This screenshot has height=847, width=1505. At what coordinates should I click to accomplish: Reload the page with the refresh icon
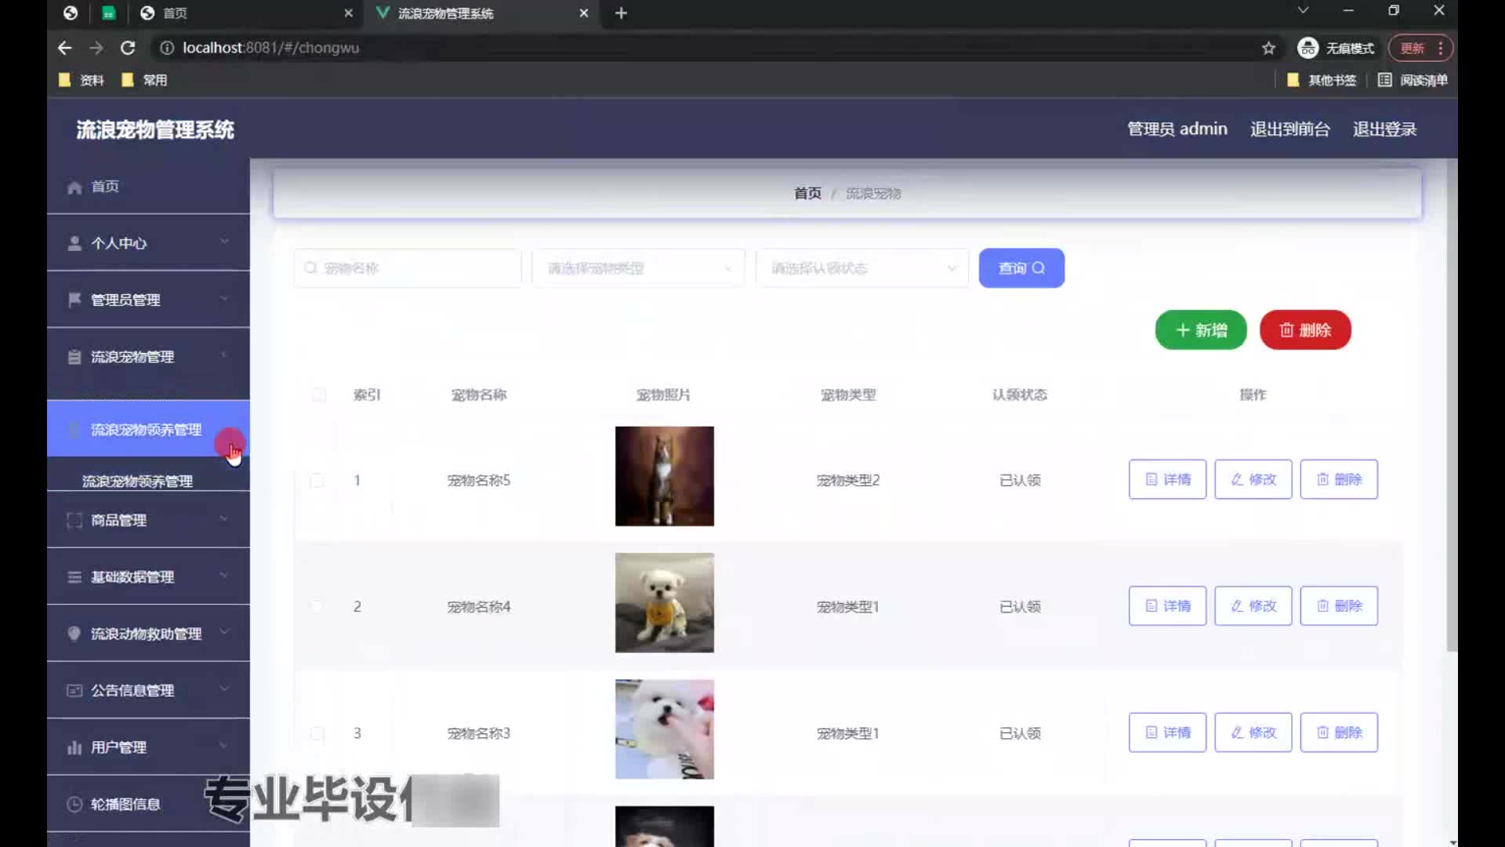(x=128, y=48)
